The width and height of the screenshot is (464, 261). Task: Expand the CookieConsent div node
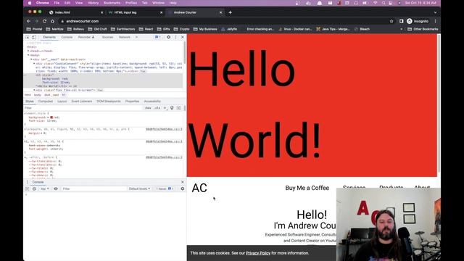[x=34, y=64]
